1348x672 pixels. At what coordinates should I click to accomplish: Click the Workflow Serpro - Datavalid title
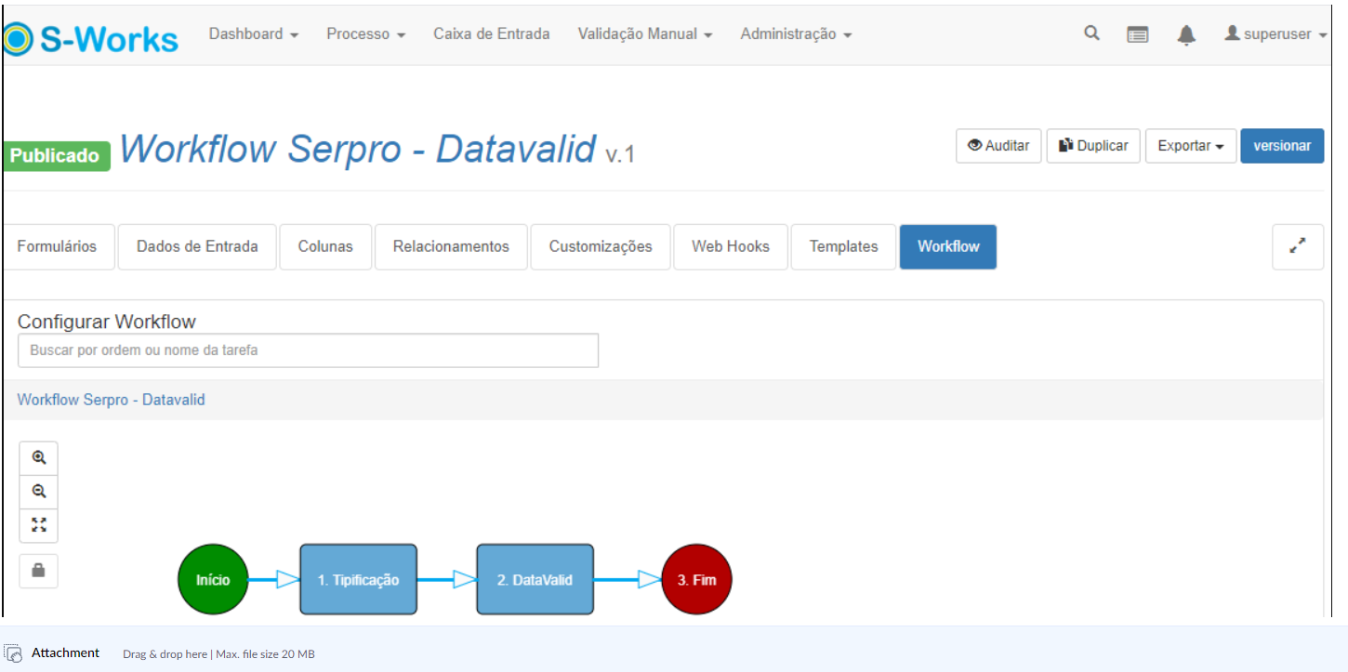click(x=358, y=149)
